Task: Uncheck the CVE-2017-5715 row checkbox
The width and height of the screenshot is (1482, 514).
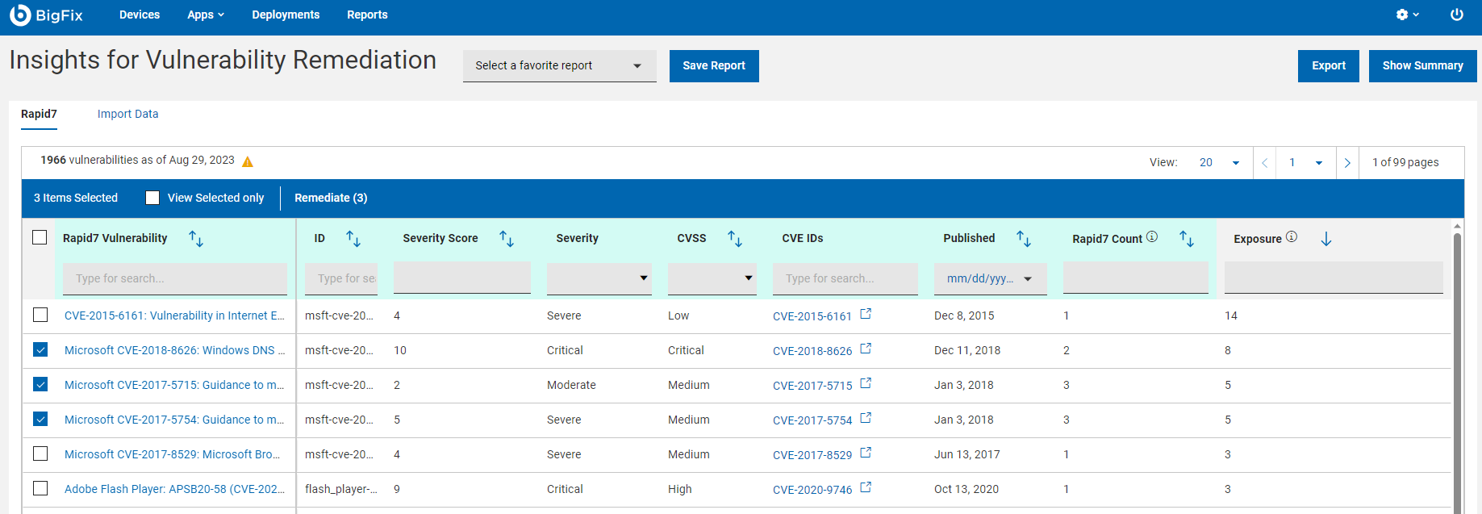Action: tap(40, 385)
